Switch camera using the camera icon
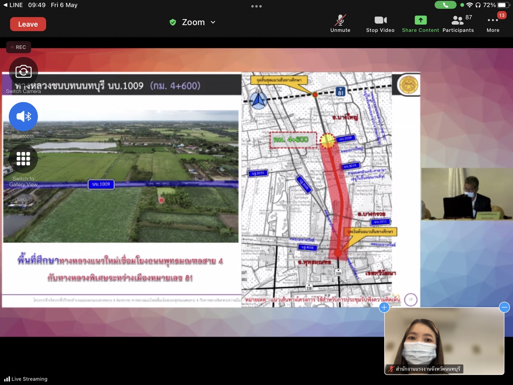 coord(23,72)
